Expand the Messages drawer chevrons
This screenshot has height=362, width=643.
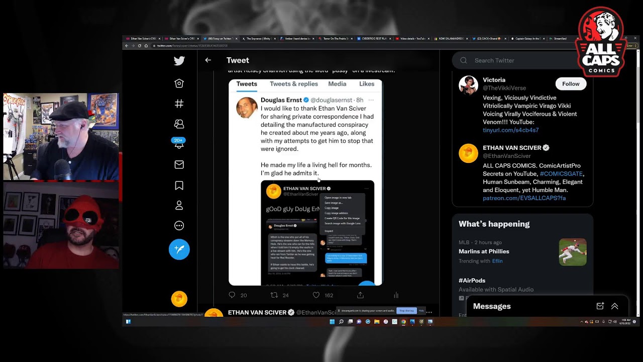(x=614, y=306)
